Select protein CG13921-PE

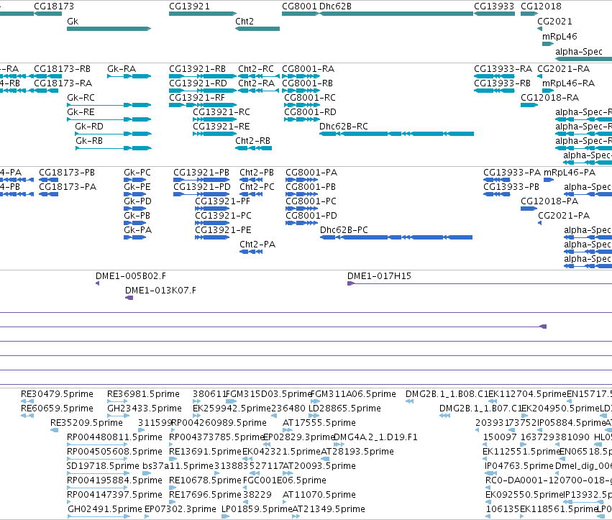pos(212,238)
